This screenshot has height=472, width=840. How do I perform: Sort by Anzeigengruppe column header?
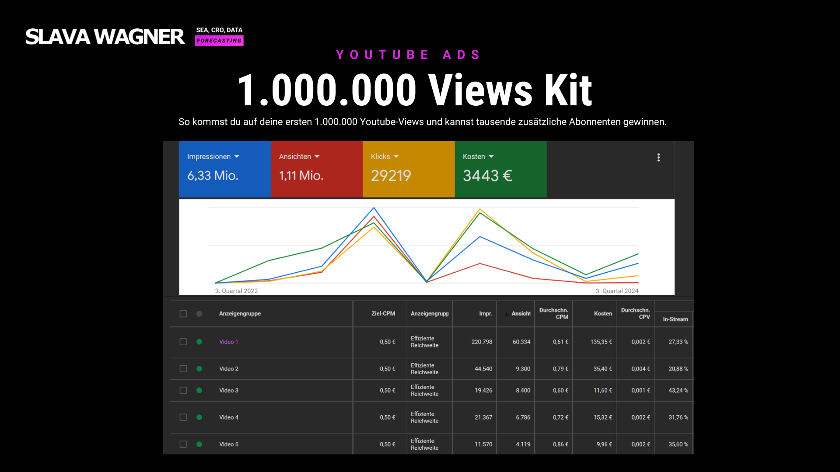pyautogui.click(x=240, y=314)
